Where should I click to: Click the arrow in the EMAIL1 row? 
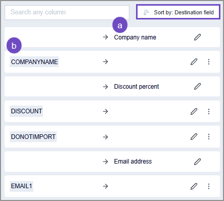(105, 186)
